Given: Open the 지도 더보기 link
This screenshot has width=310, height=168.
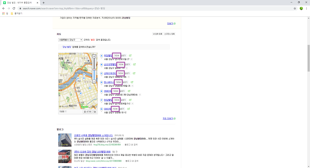Looking at the screenshot, I should (168, 119).
